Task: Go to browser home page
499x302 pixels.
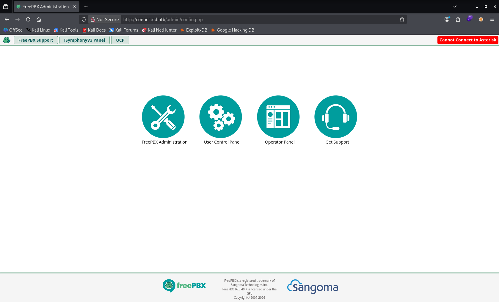Action: (x=39, y=19)
